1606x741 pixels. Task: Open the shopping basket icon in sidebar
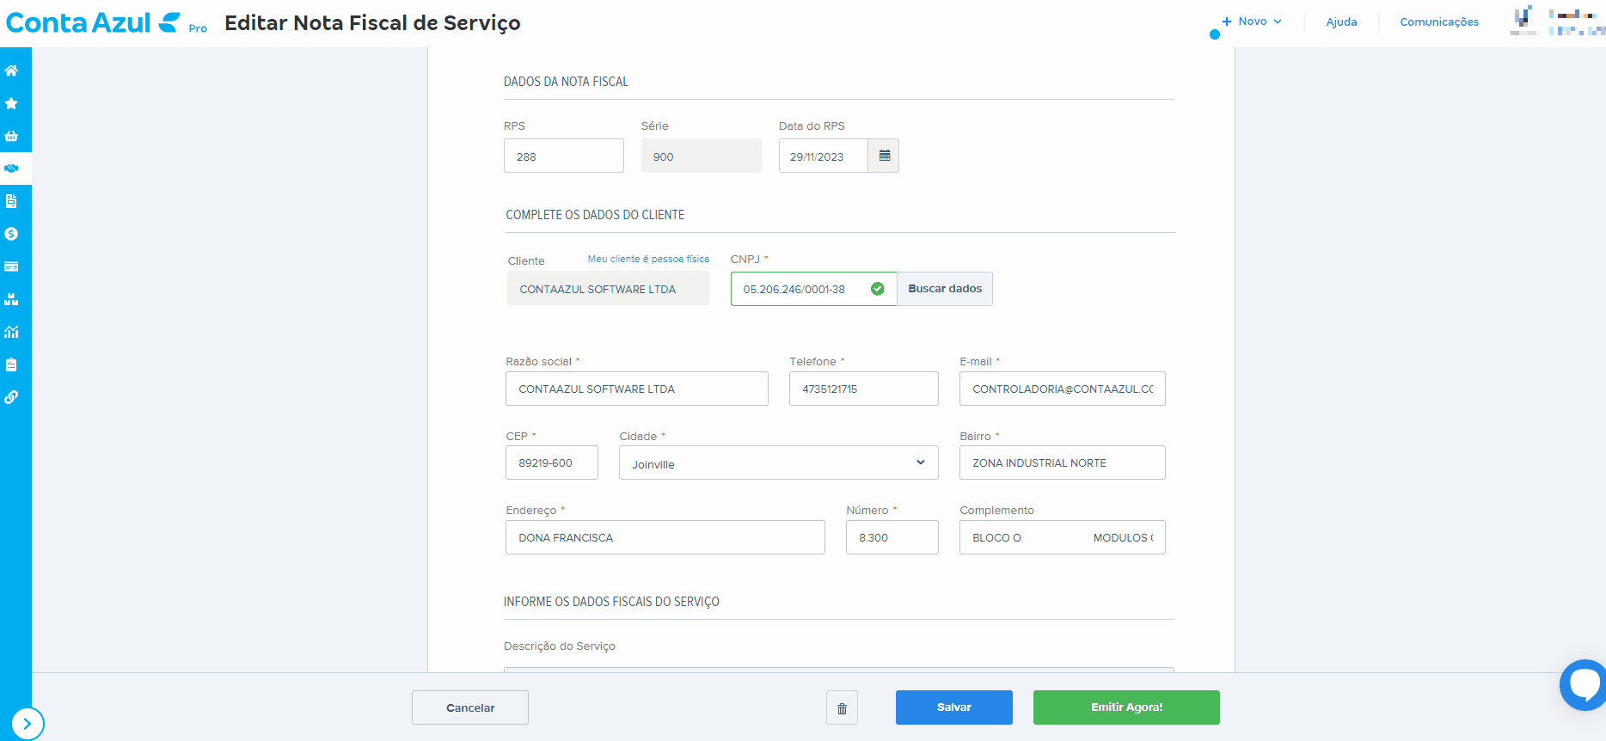(x=11, y=136)
